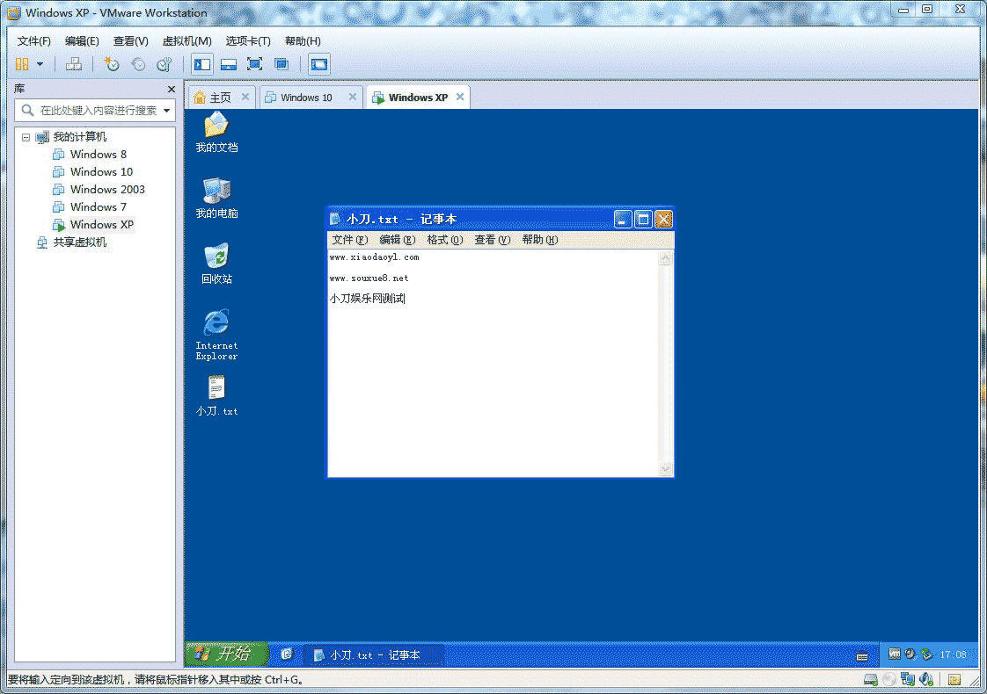Viewport: 987px width, 694px height.
Task: Open the library search dropdown arrow
Action: click(x=167, y=111)
